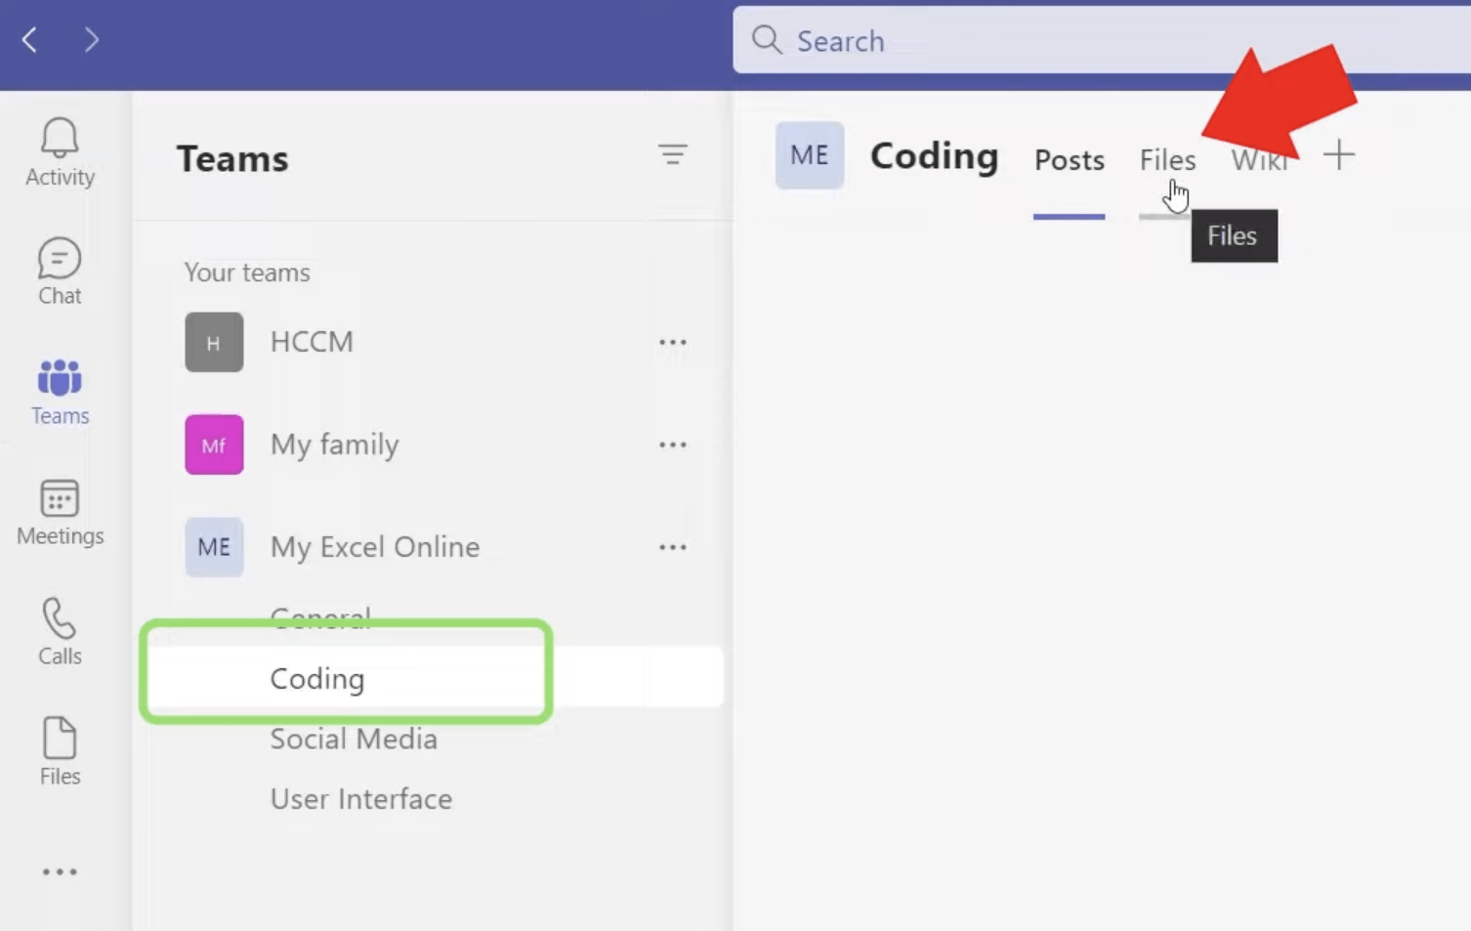1471x931 pixels.
Task: Go forward with the right arrow
Action: 91,40
